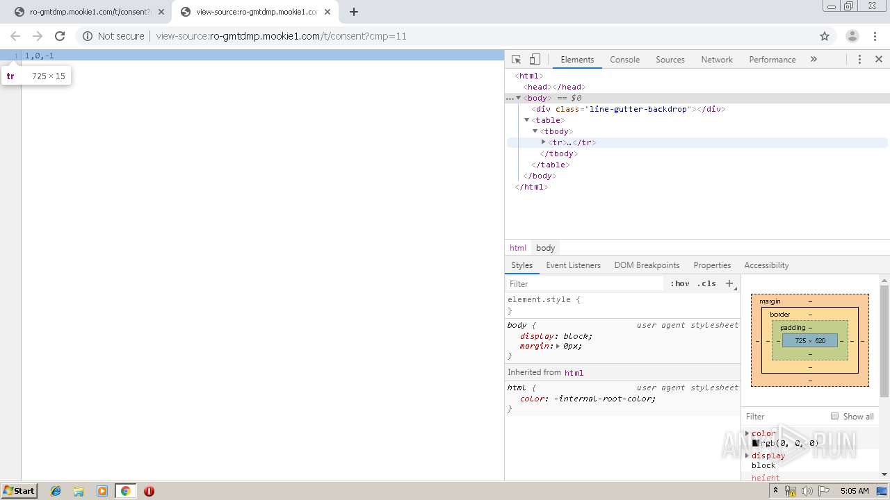Switch to the Elements tab
This screenshot has height=500, width=890.
click(577, 60)
